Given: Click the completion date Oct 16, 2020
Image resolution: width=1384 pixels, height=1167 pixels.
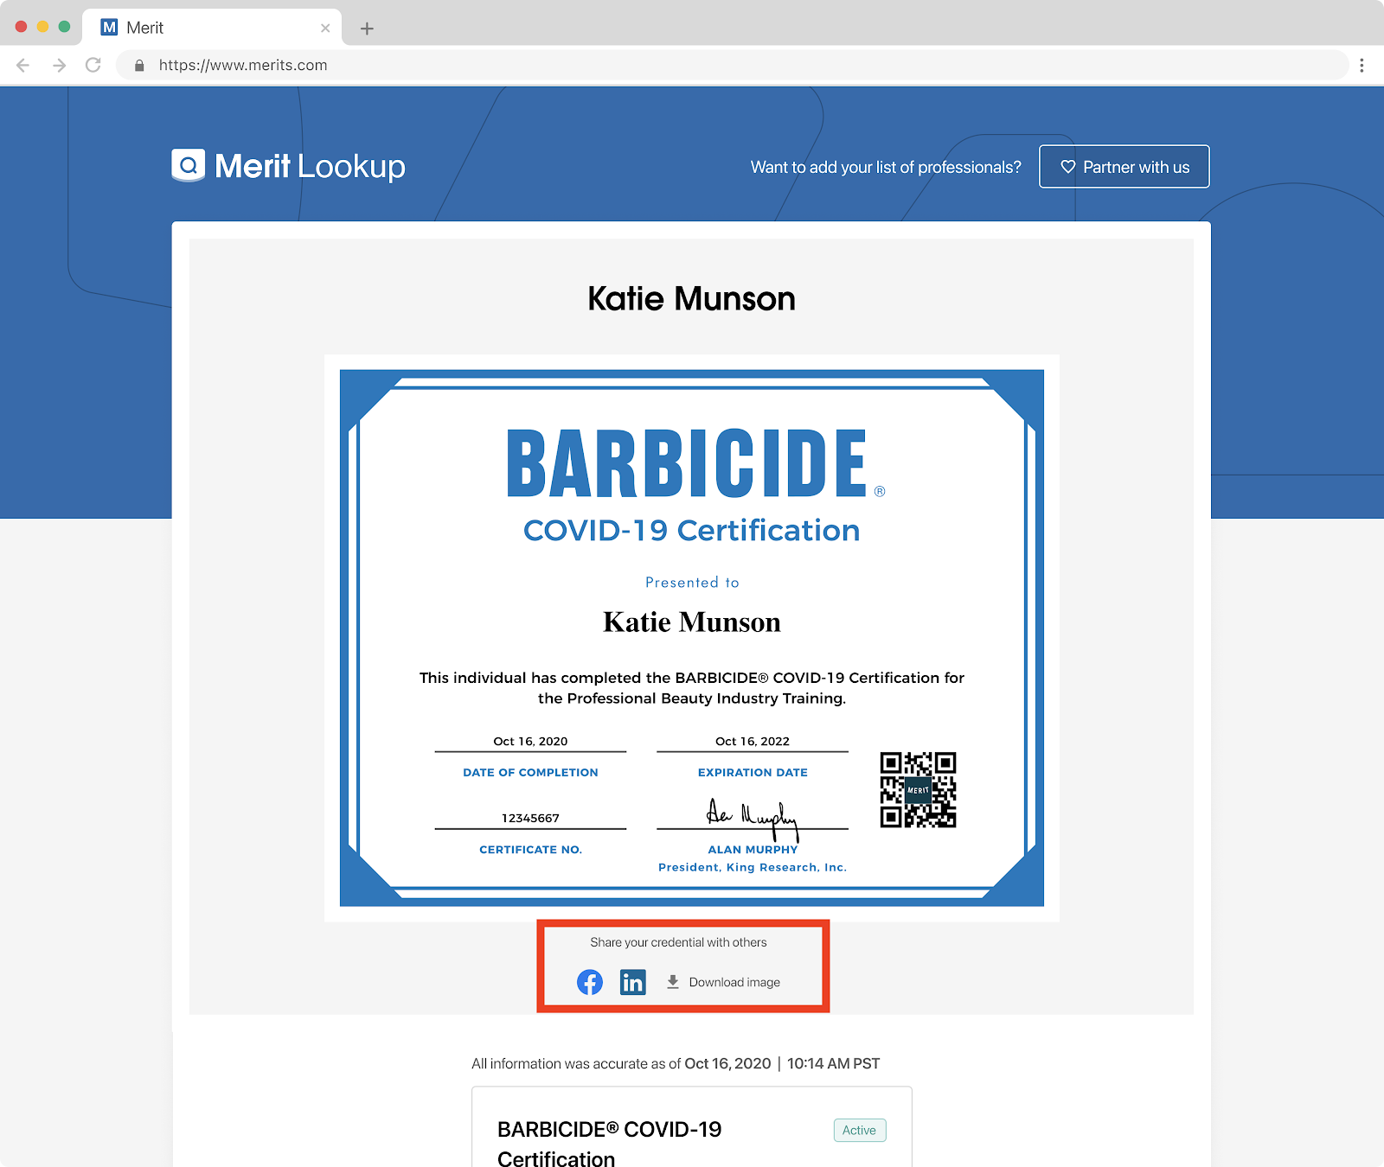Looking at the screenshot, I should pyautogui.click(x=530, y=741).
